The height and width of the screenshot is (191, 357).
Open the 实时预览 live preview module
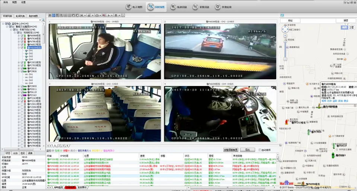point(157,7)
